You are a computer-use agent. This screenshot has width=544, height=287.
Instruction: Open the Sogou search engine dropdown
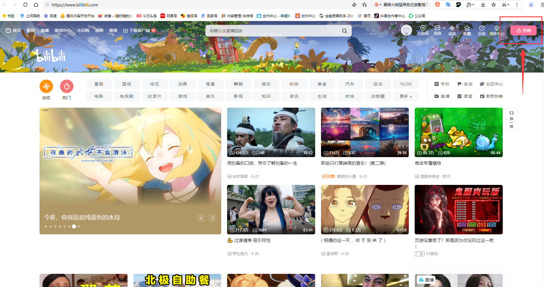pyautogui.click(x=378, y=5)
